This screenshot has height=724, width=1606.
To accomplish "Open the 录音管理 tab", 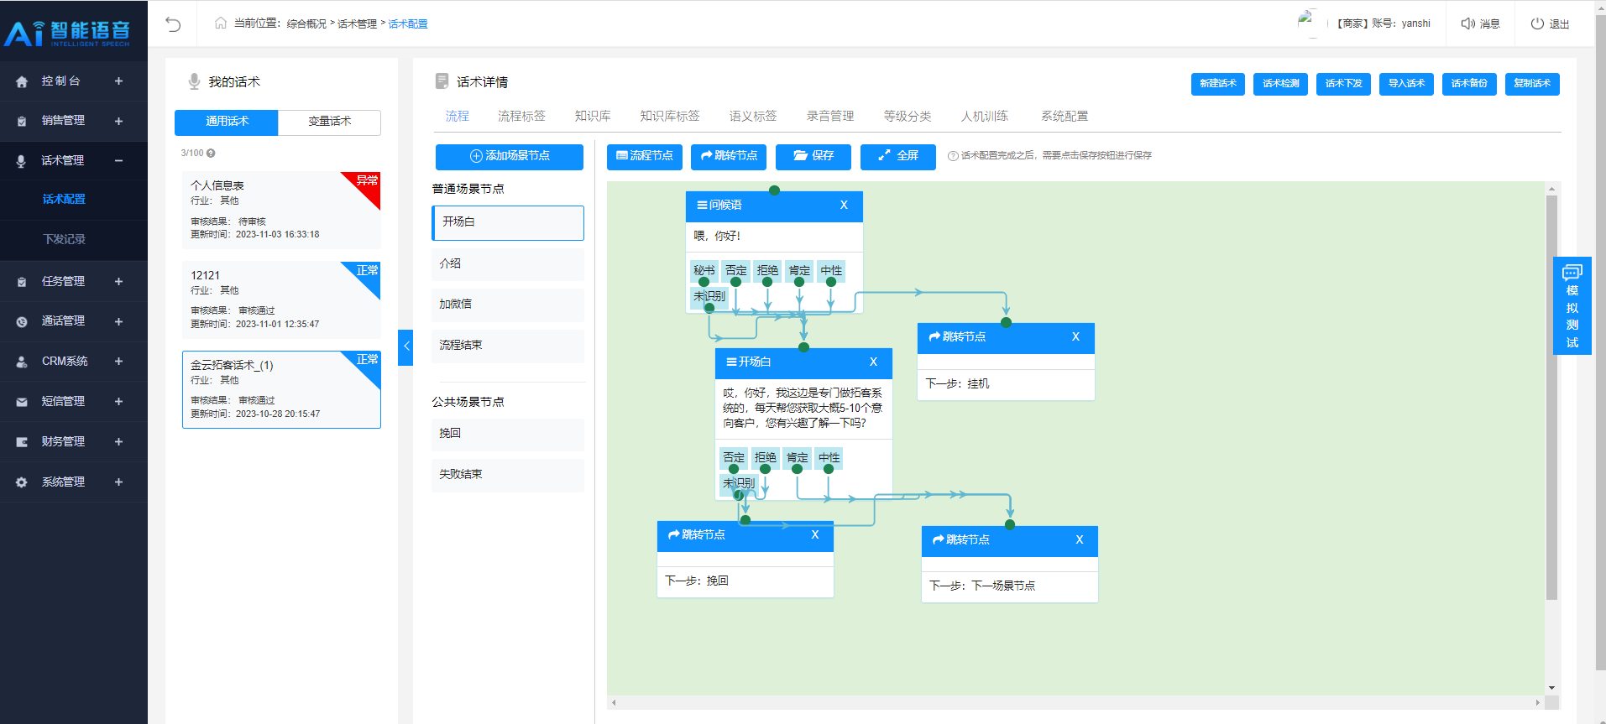I will tap(830, 116).
